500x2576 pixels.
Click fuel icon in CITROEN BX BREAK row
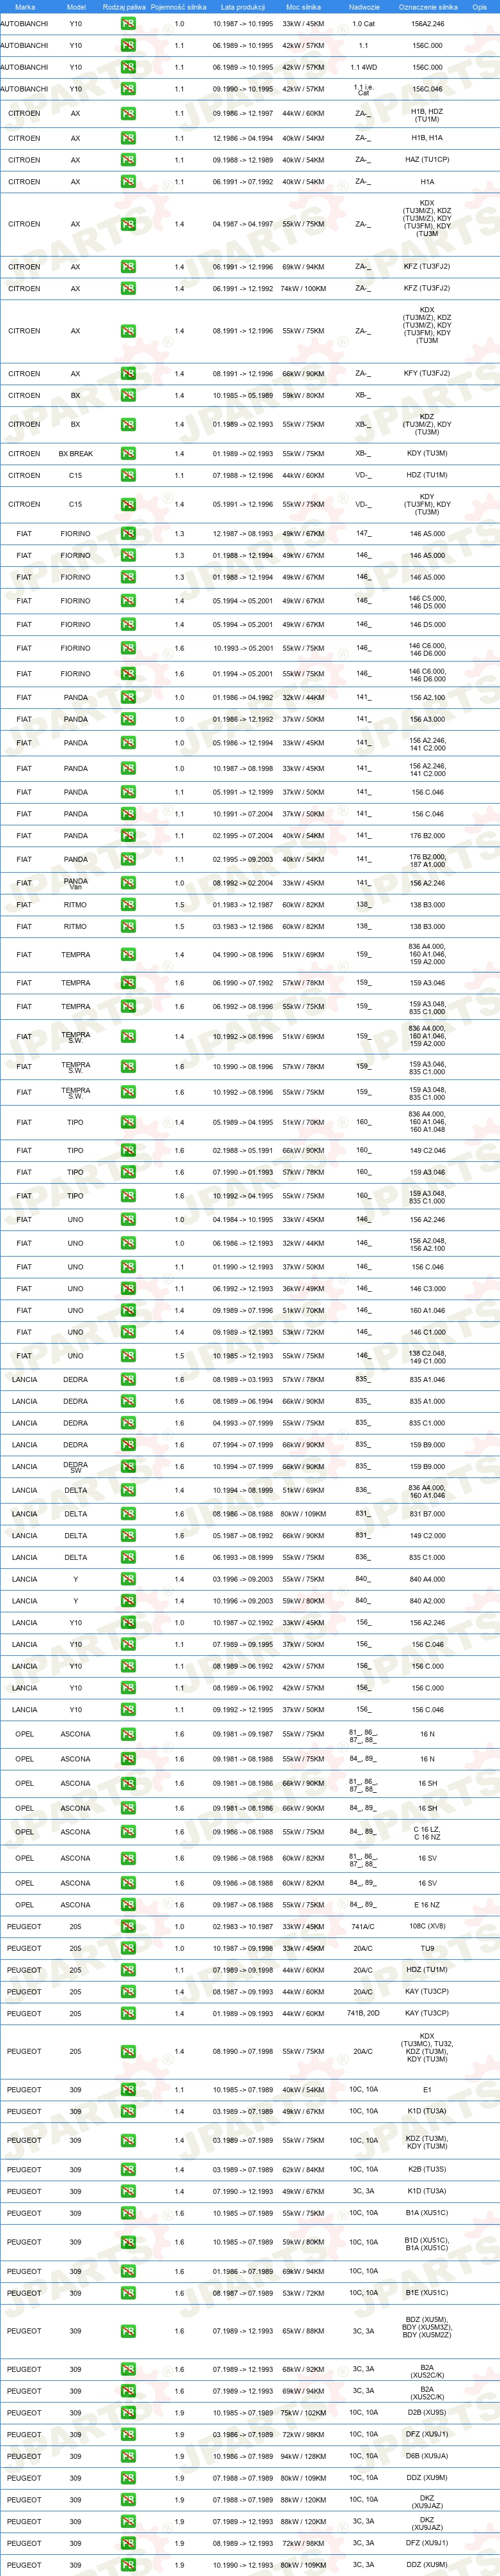pyautogui.click(x=128, y=454)
